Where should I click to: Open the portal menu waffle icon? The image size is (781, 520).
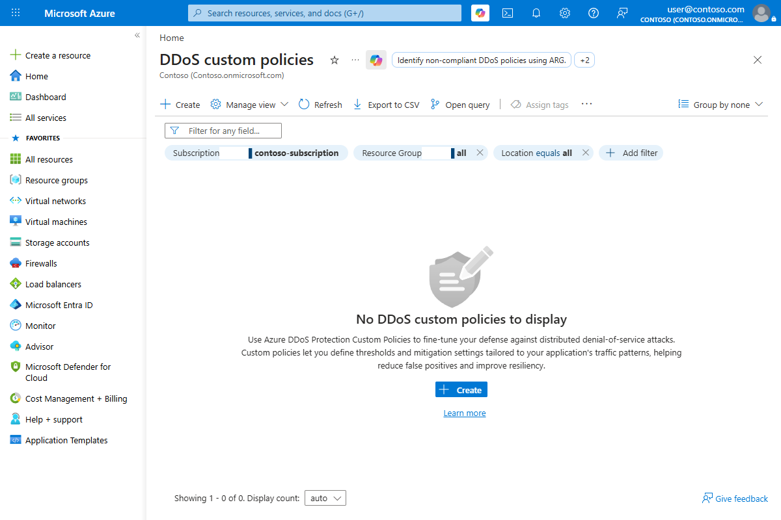16,13
